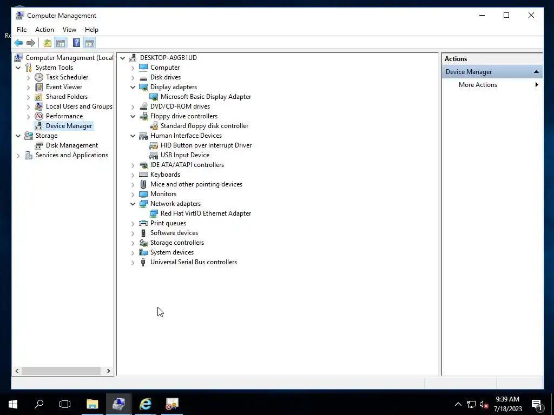Click the Task Scheduler clock icon
The image size is (554, 415).
tap(39, 77)
